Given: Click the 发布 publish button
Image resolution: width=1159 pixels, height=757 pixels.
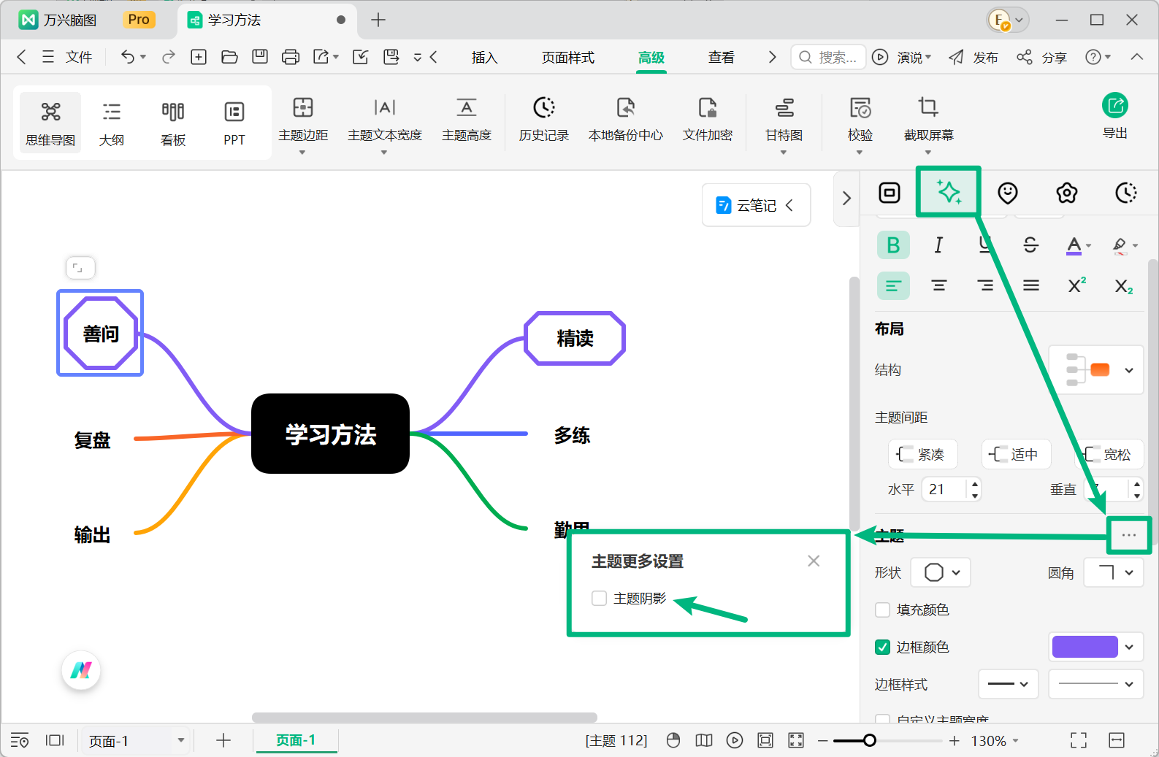Looking at the screenshot, I should [973, 57].
